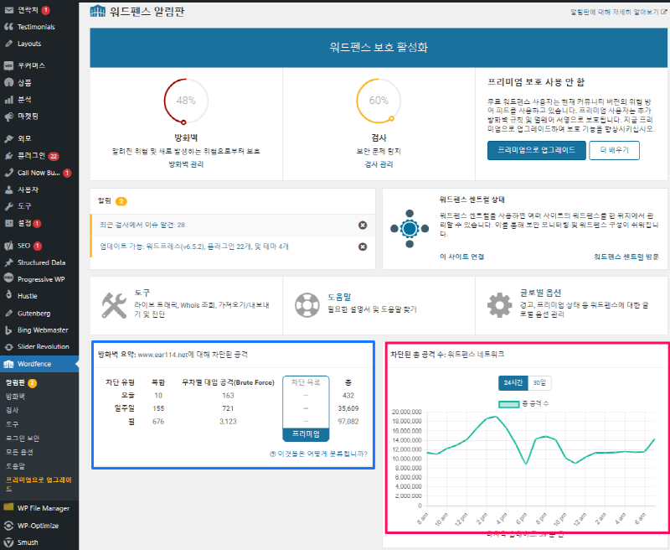Open the 글로벌 옵션 heading link
This screenshot has height=550, width=670.
click(x=540, y=293)
